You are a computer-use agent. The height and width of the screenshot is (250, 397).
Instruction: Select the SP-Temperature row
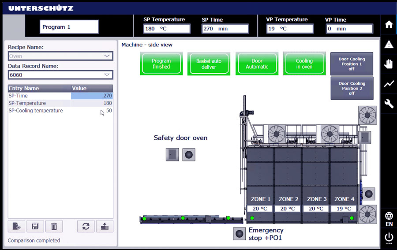click(x=60, y=103)
